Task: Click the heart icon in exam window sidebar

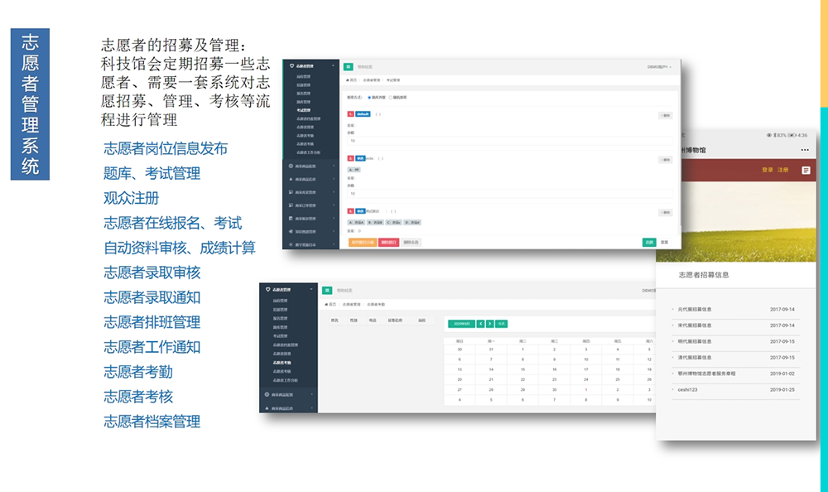Action: 291,66
